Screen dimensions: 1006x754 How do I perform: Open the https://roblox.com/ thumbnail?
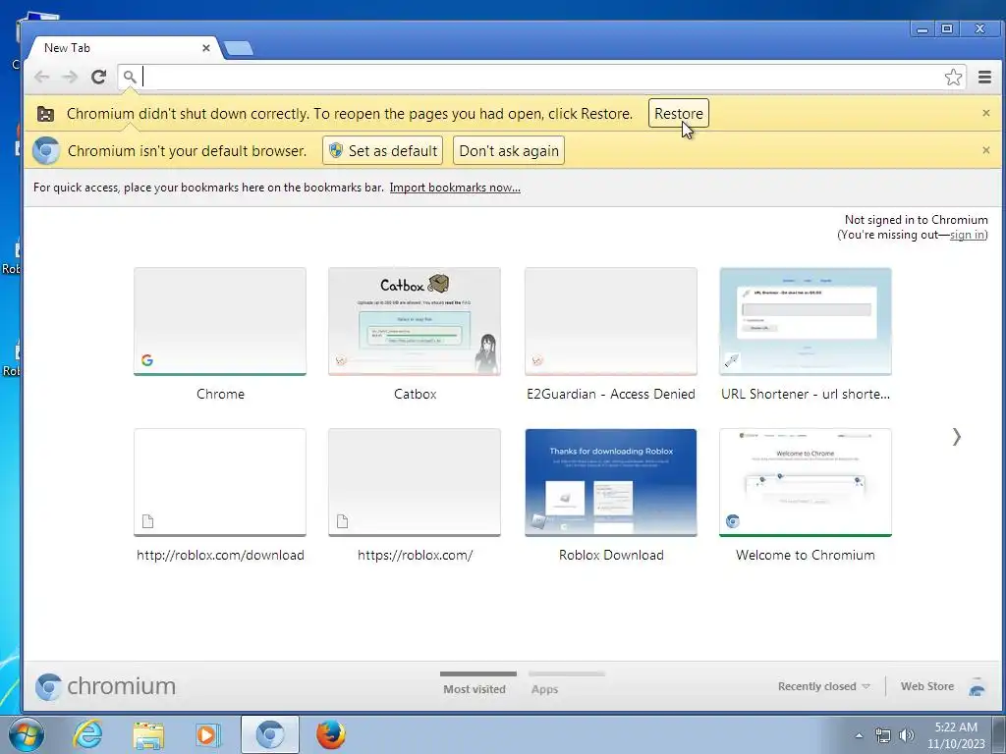click(415, 482)
